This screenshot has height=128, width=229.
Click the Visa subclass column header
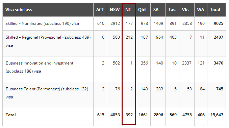click(19, 10)
